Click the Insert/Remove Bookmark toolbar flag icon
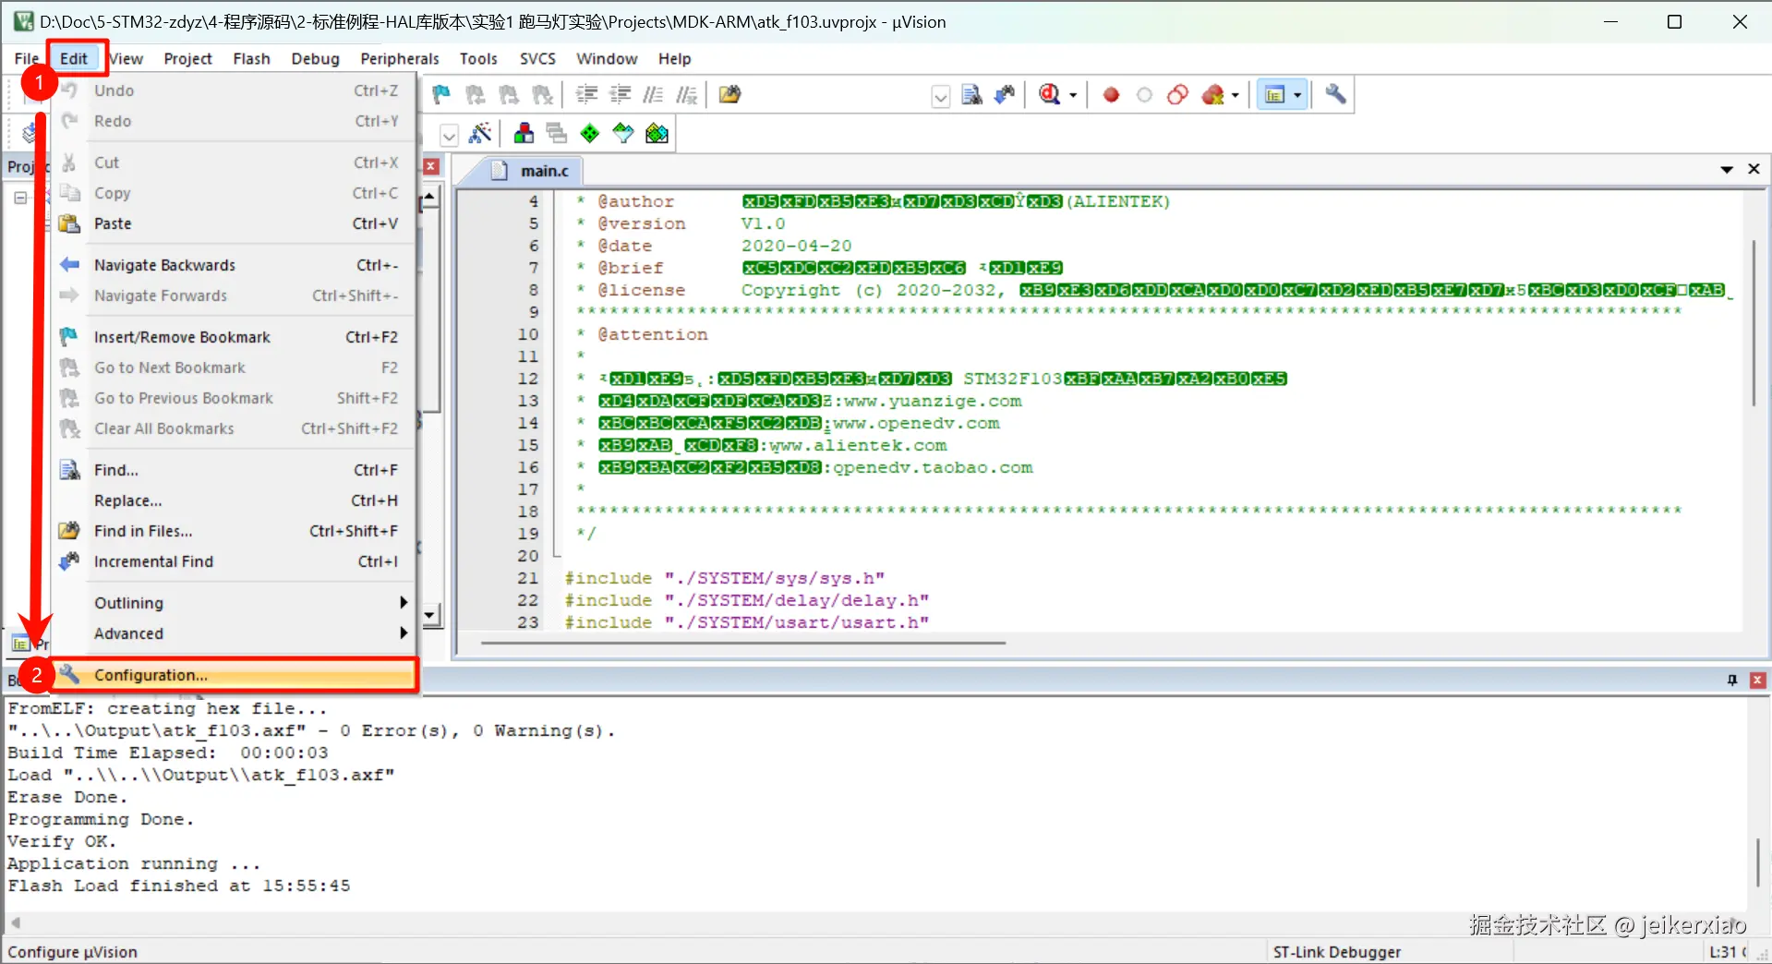Screen dimensions: 1772x964 (441, 94)
